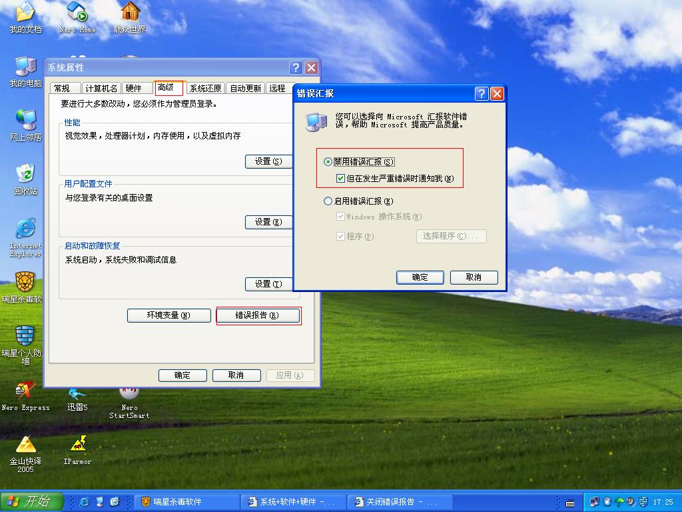The image size is (682, 512).
Task: Open IParmor desktop icon
Action: pos(77,450)
